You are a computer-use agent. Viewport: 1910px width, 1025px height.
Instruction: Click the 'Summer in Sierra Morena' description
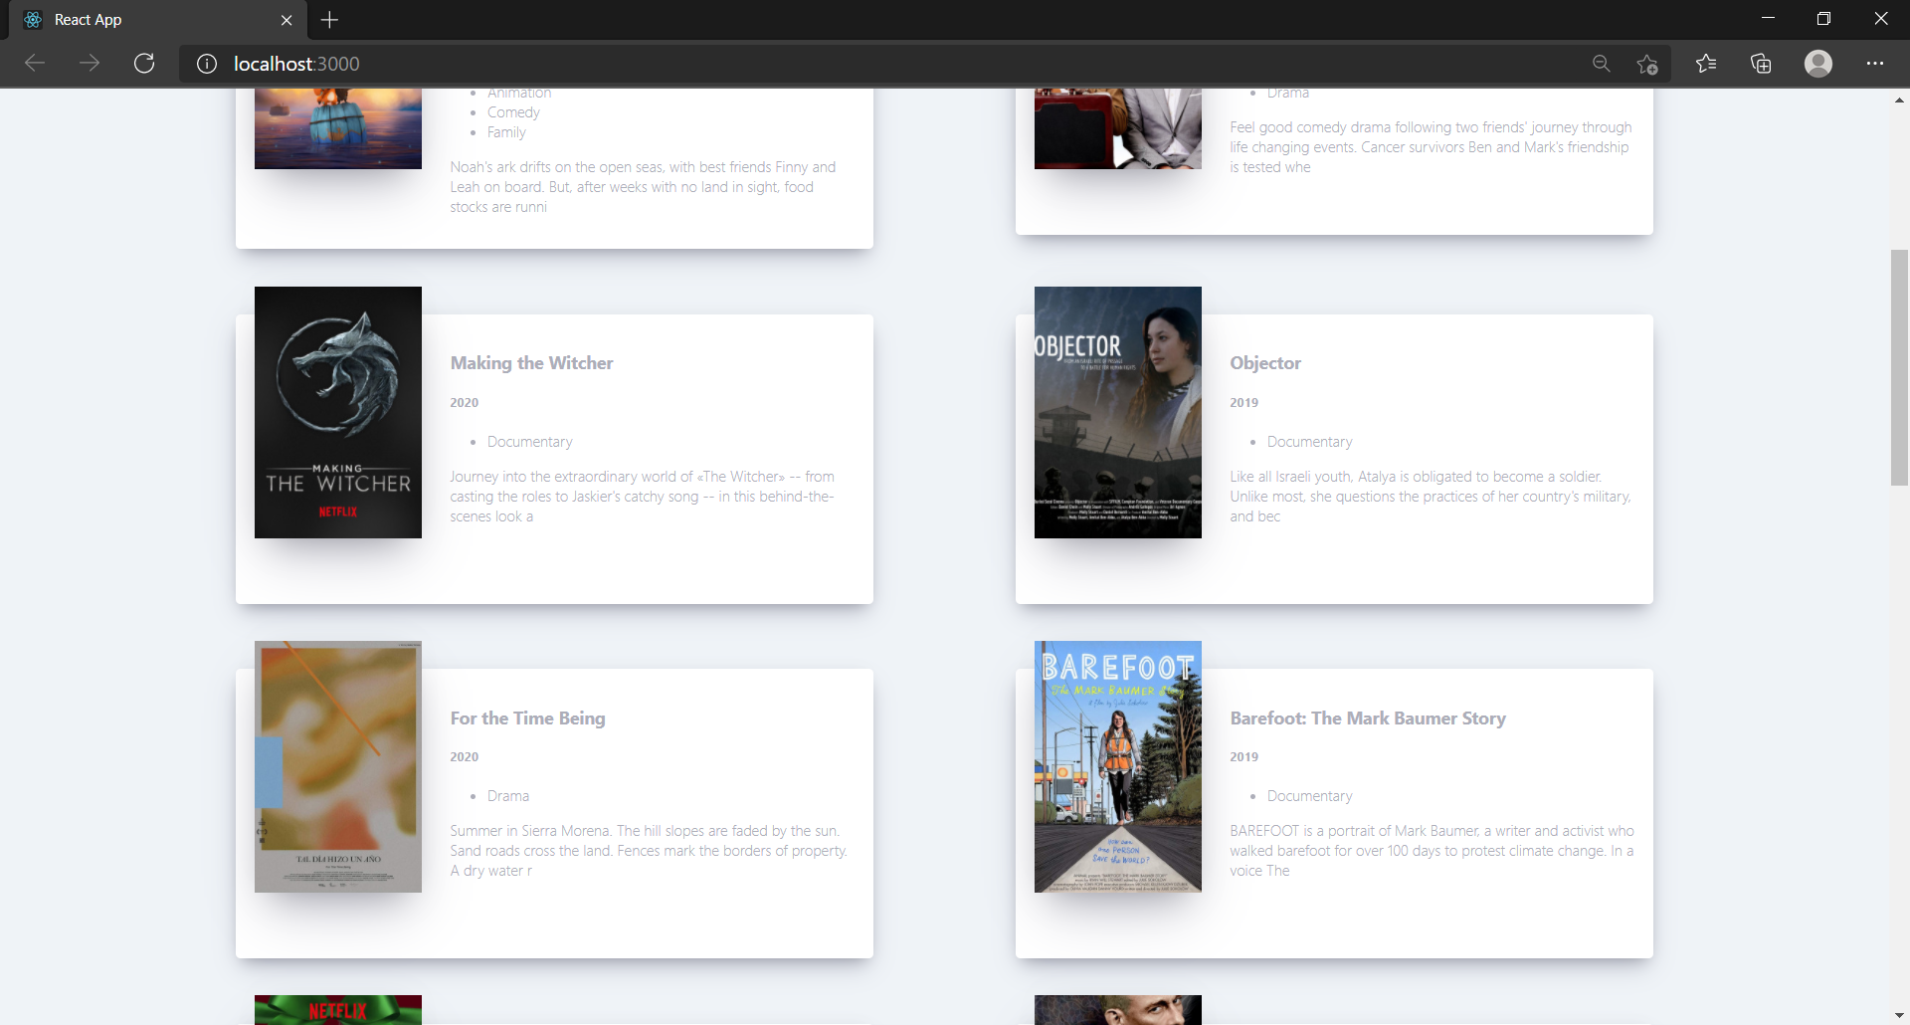click(649, 851)
